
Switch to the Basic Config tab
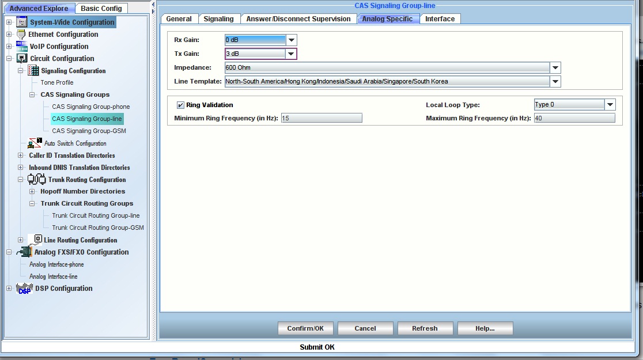click(101, 9)
